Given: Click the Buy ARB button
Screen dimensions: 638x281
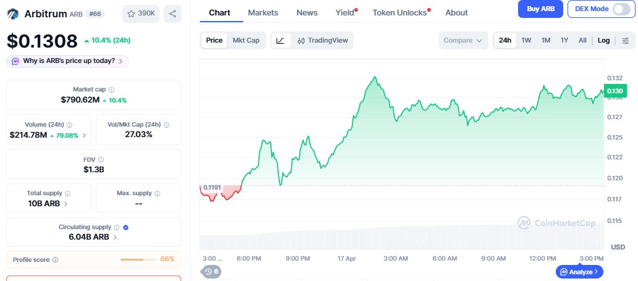Looking at the screenshot, I should tap(540, 9).
